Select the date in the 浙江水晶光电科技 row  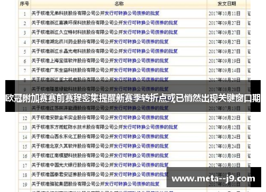225,51
